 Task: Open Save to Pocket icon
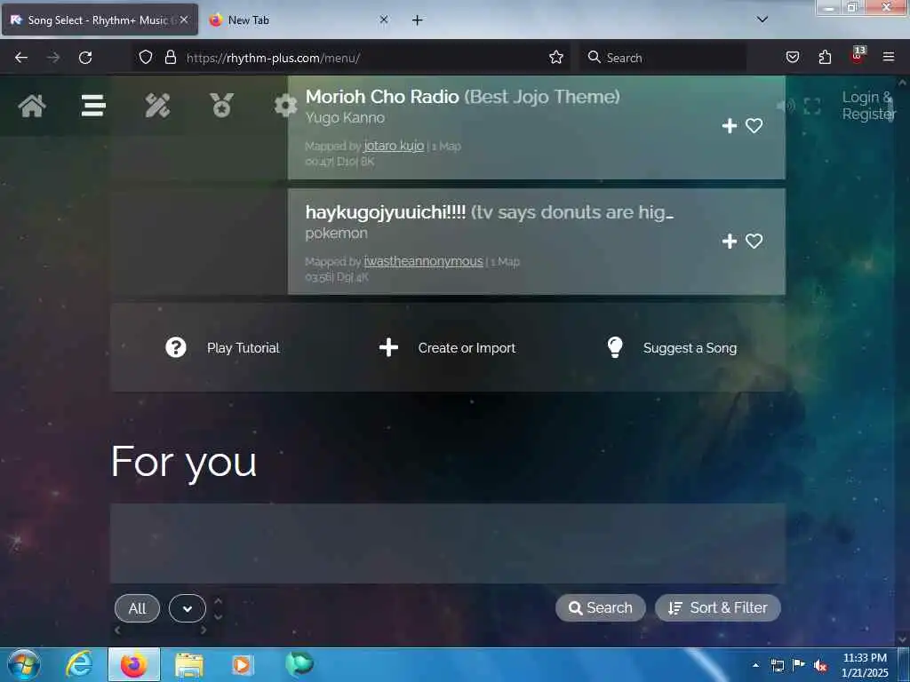[792, 57]
